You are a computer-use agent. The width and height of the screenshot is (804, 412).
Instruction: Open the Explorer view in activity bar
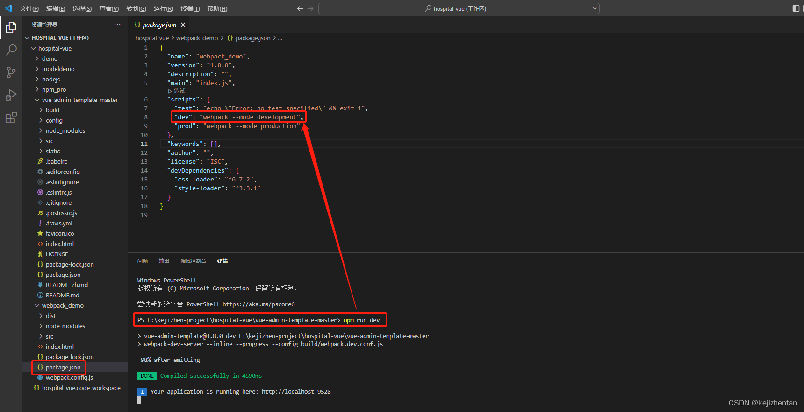coord(11,28)
